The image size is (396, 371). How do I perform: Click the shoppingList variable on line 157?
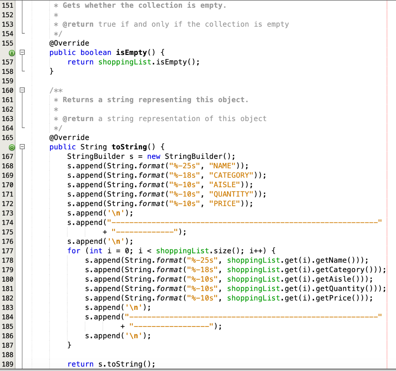(125, 62)
